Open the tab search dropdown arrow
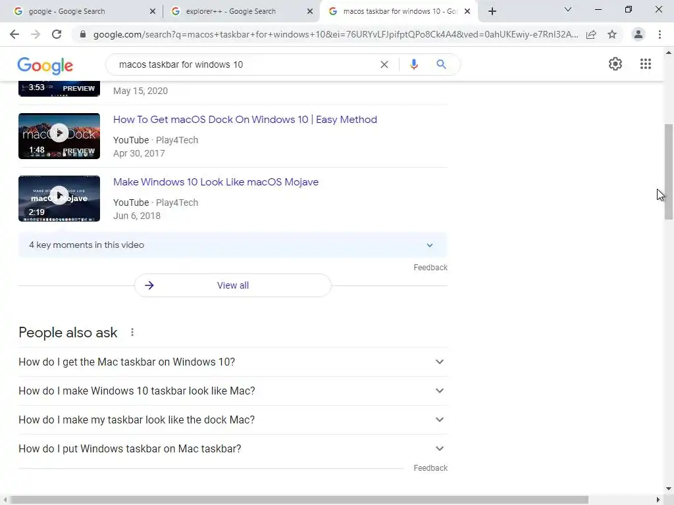The height and width of the screenshot is (505, 674). tap(568, 9)
